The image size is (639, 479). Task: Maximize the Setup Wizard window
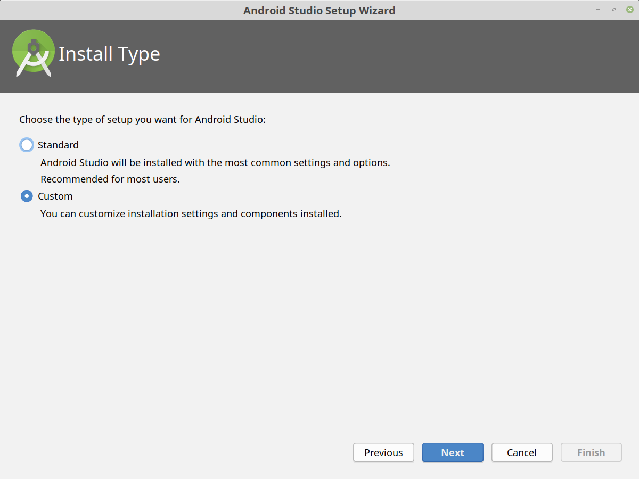[615, 10]
